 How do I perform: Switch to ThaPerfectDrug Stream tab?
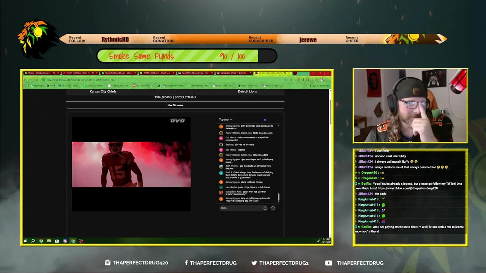[118, 73]
